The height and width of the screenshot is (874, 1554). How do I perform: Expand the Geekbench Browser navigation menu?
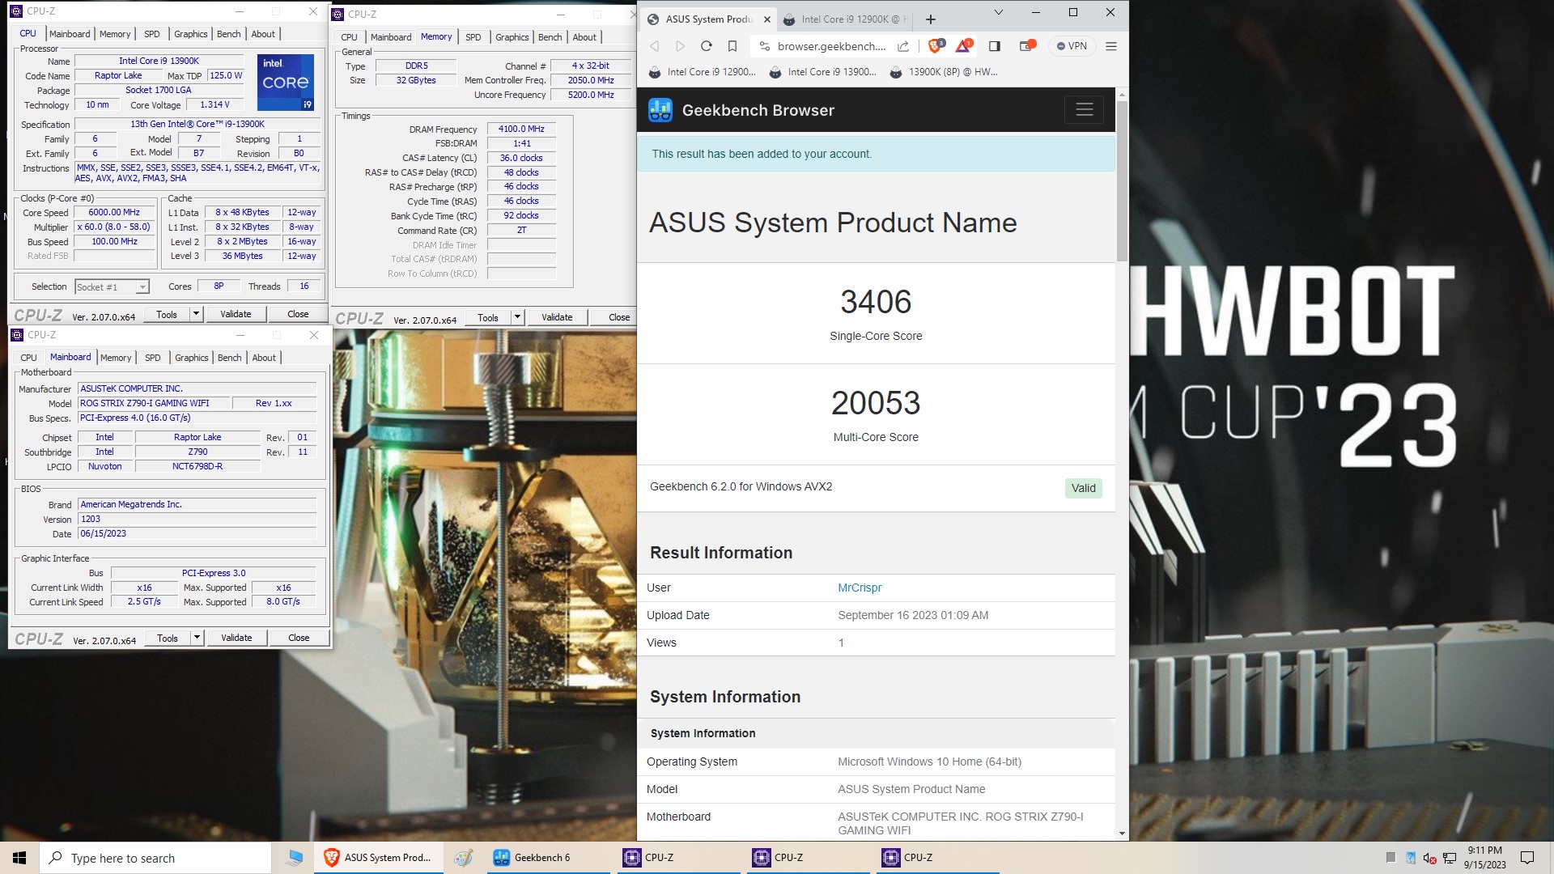(1085, 109)
